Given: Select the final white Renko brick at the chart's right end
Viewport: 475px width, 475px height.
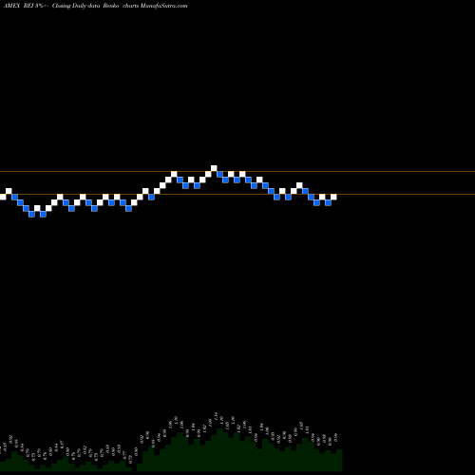Looking at the screenshot, I should [333, 197].
